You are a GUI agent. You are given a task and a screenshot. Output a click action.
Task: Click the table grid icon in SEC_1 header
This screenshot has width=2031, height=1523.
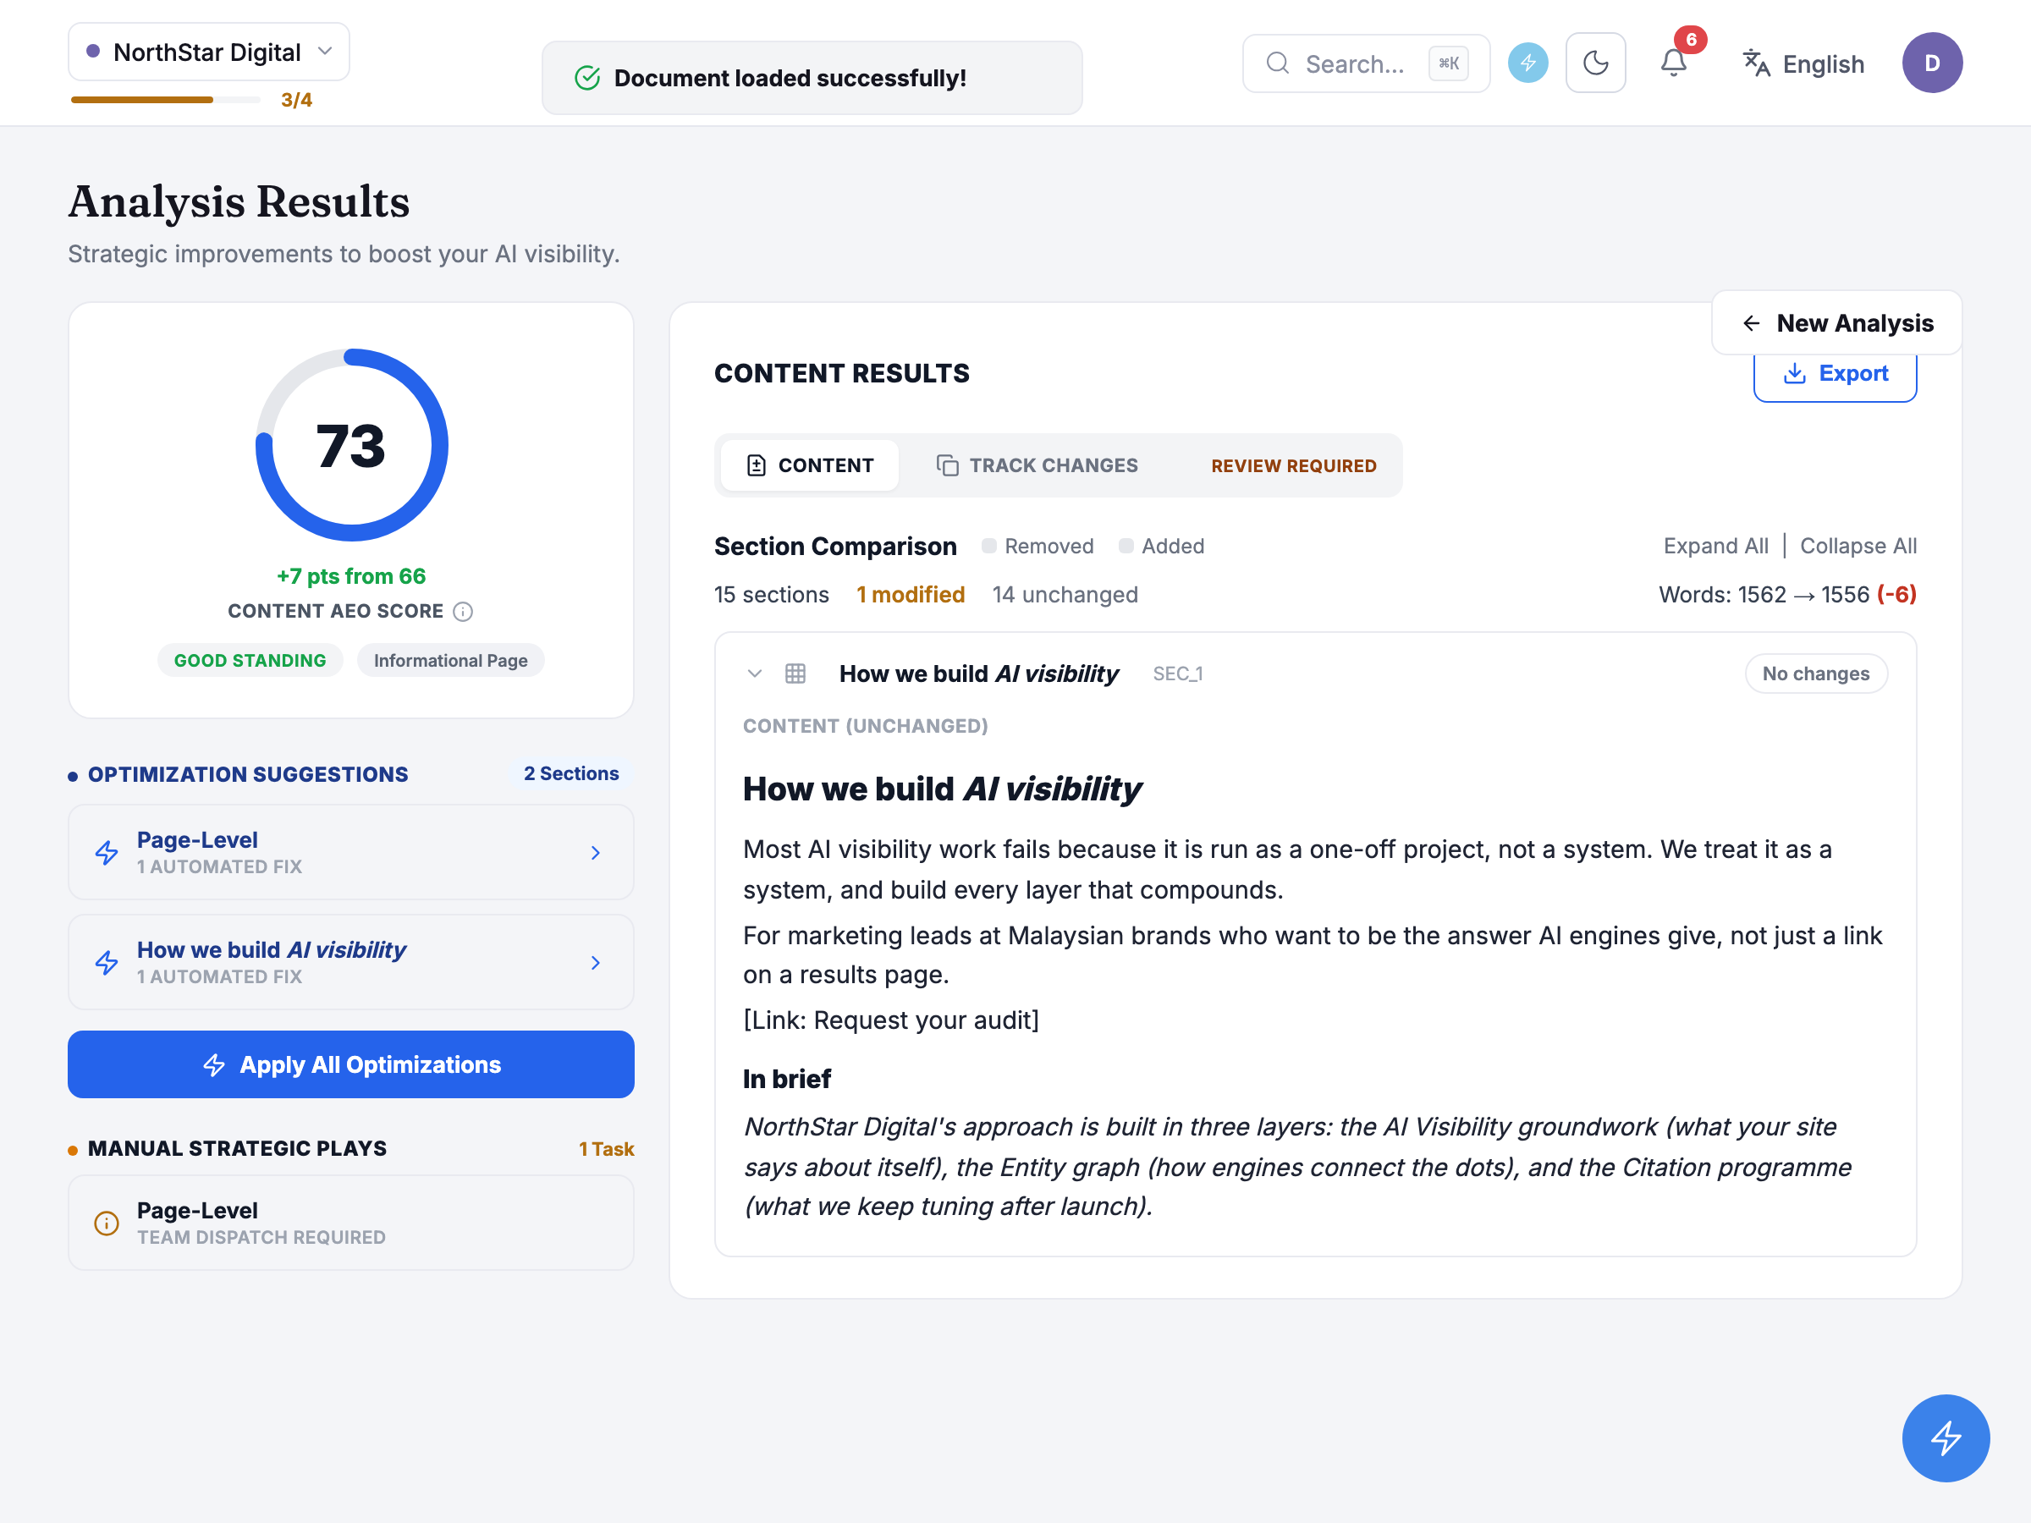coord(795,674)
